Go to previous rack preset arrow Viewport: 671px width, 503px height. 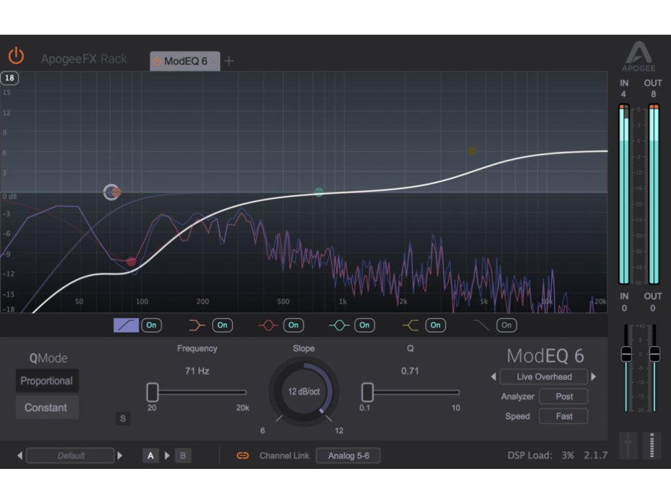pyautogui.click(x=20, y=456)
